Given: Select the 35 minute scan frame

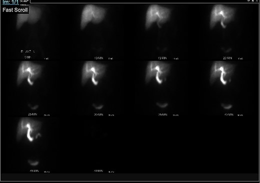Looking at the screenshot, I should pyautogui.click(x=161, y=89).
